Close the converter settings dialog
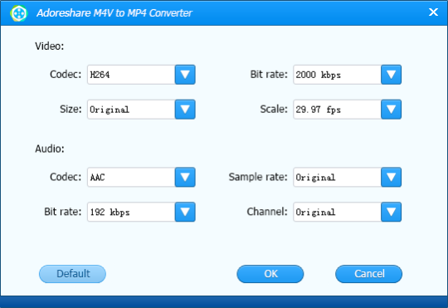The height and width of the screenshot is (308, 448). (433, 12)
